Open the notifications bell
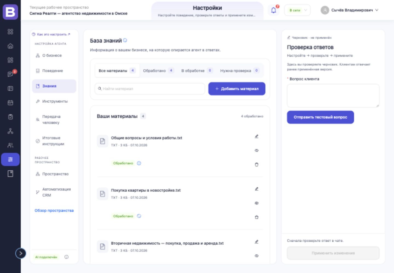394x273 pixels. point(273,10)
